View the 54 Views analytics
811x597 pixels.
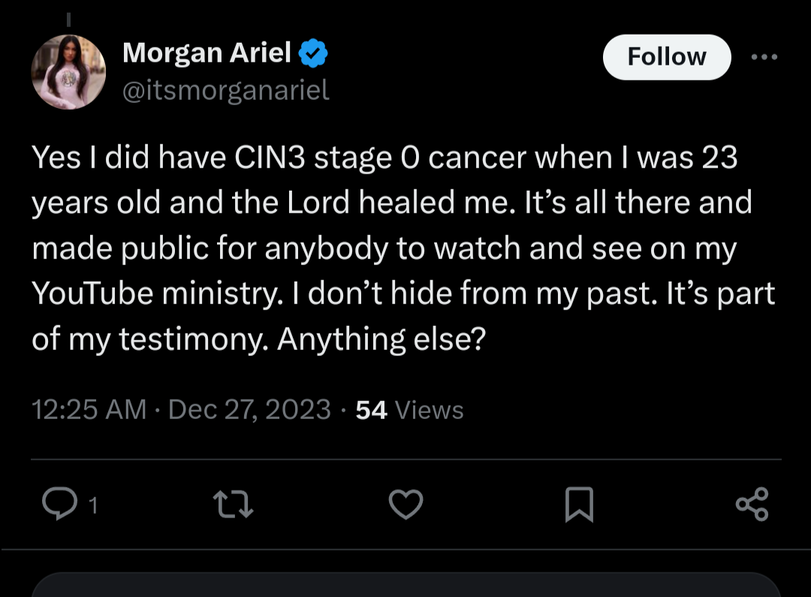[409, 410]
